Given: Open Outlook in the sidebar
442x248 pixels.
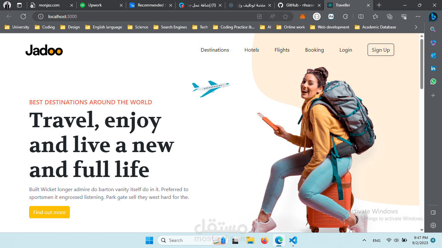Looking at the screenshot, I should 433,56.
